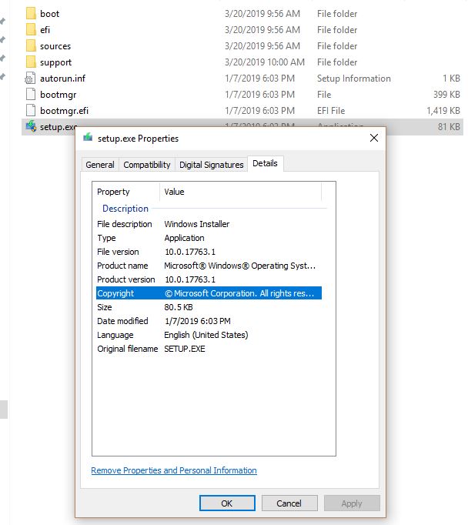Select the sources folder name
Screen dimensions: 468x525
pyautogui.click(x=55, y=46)
